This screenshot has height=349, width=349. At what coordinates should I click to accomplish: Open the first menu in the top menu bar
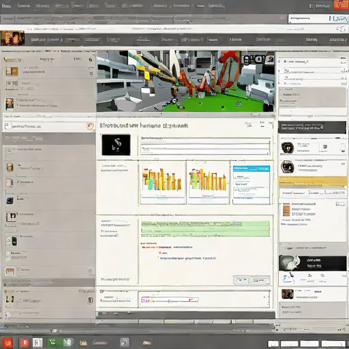6,5
